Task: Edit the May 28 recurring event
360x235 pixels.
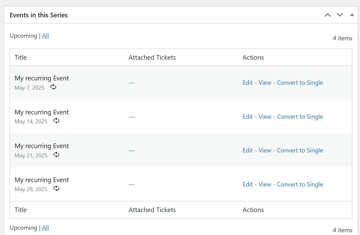Action: coord(248,184)
